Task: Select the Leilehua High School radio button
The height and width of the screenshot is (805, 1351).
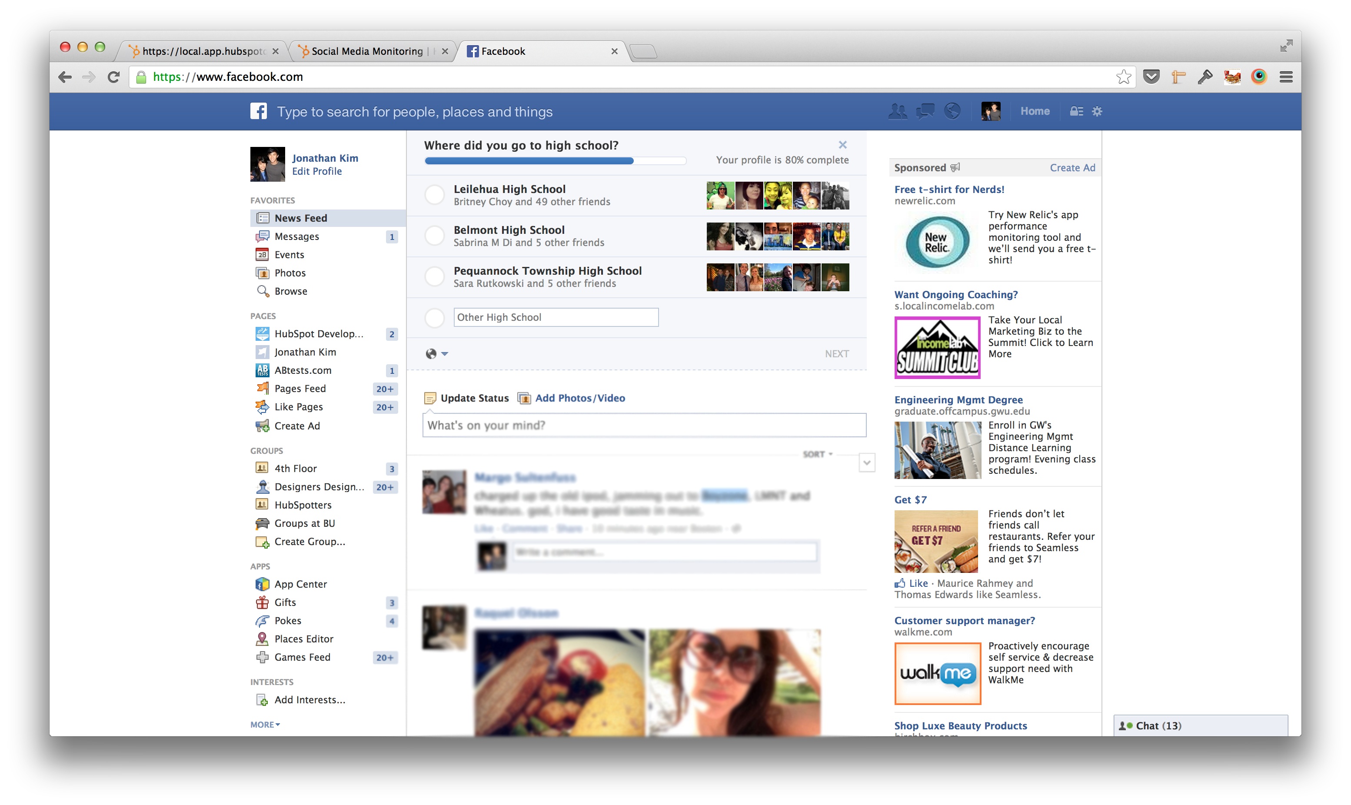Action: click(x=434, y=195)
